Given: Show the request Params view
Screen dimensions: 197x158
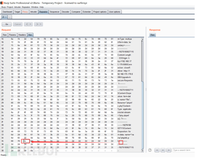Looking at the screenshot, I should click(x=13, y=35).
